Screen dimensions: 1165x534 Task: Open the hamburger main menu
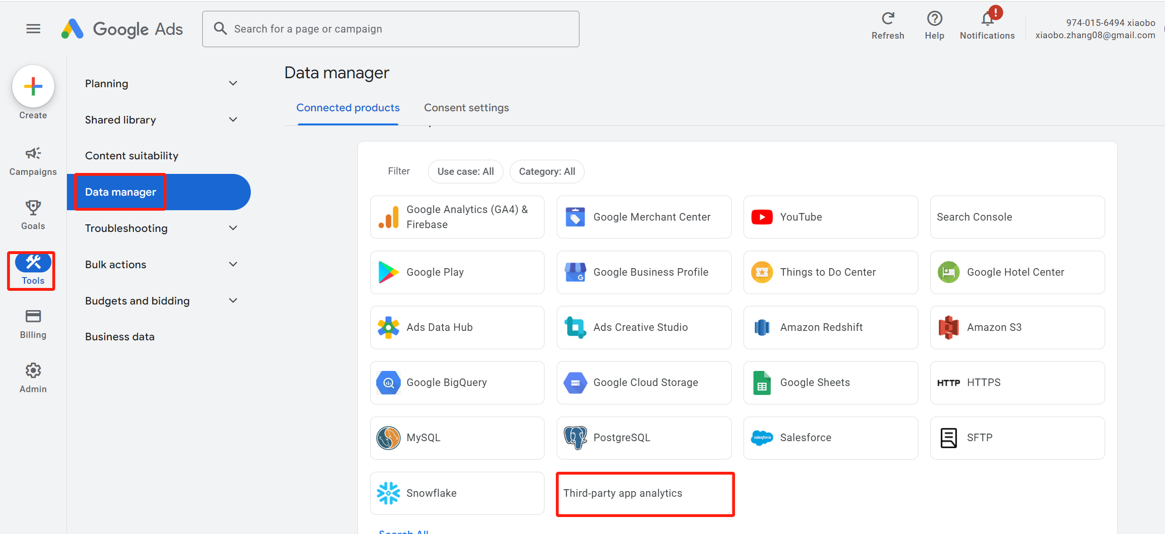pyautogui.click(x=33, y=29)
